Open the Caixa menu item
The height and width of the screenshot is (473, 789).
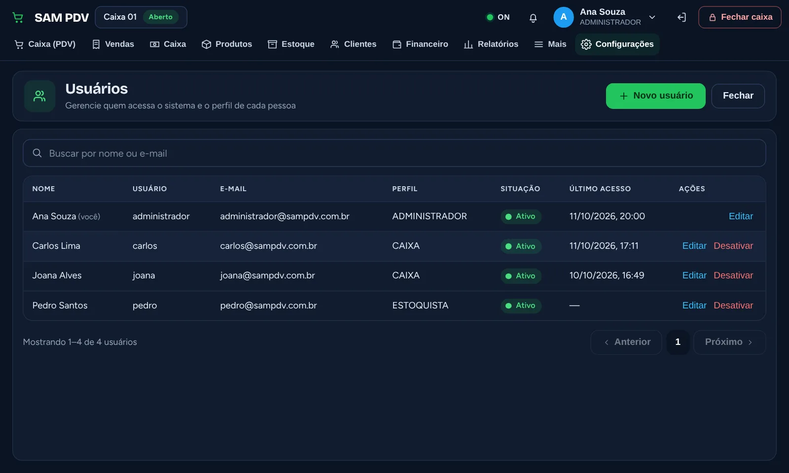point(168,44)
